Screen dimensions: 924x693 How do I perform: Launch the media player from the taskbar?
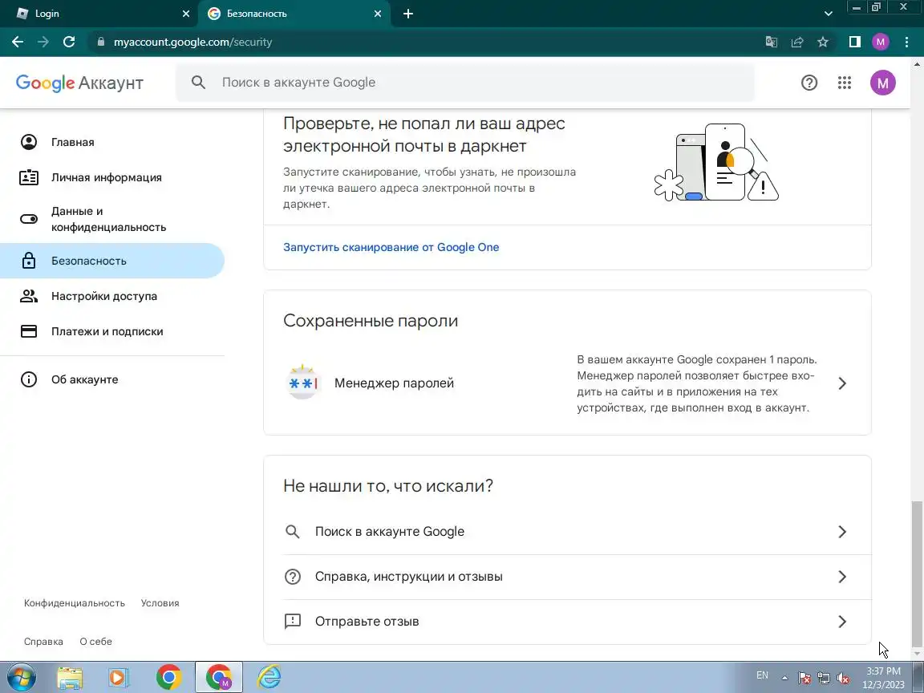(118, 677)
